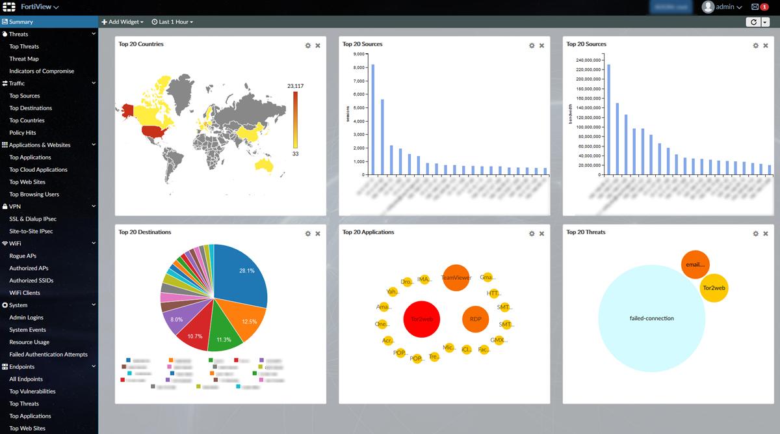Collapse the VPN section
The width and height of the screenshot is (780, 434).
click(94, 206)
